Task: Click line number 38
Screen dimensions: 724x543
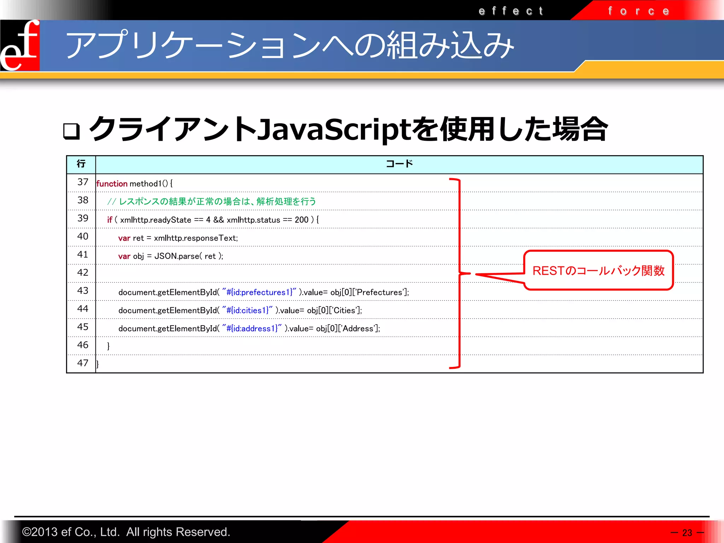Action: 83,200
